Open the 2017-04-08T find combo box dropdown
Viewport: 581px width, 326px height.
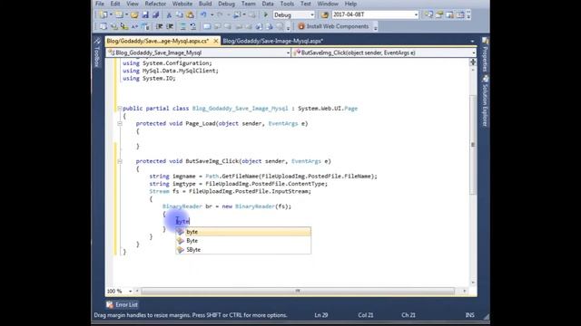pos(416,14)
